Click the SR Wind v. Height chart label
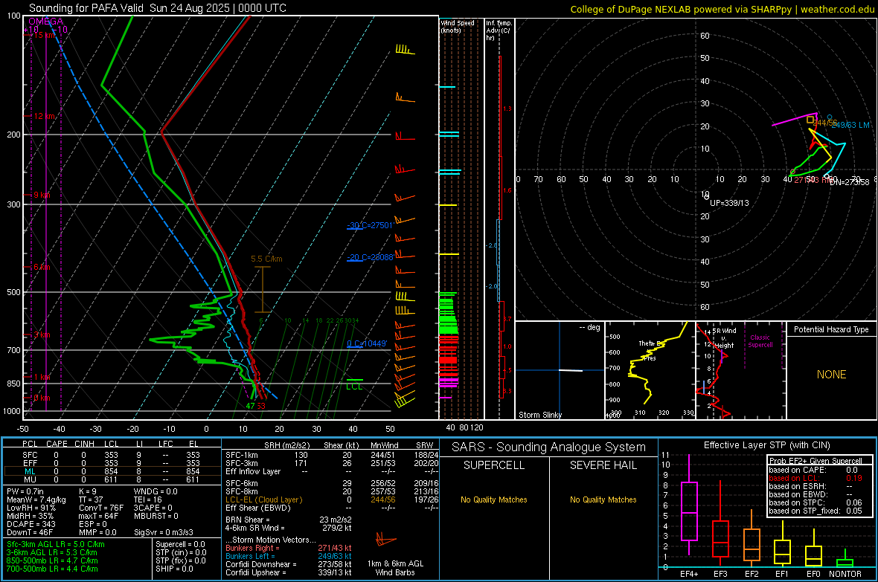The image size is (878, 582). 724,338
